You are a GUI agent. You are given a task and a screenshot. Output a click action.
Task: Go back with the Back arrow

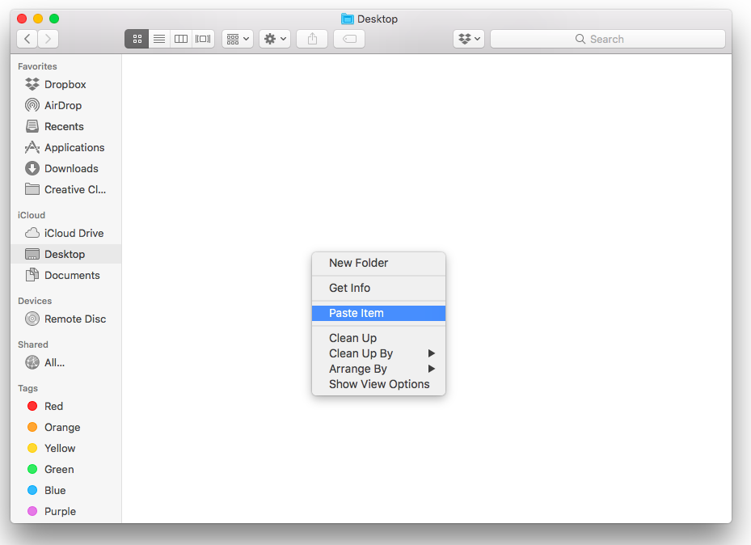click(x=27, y=39)
